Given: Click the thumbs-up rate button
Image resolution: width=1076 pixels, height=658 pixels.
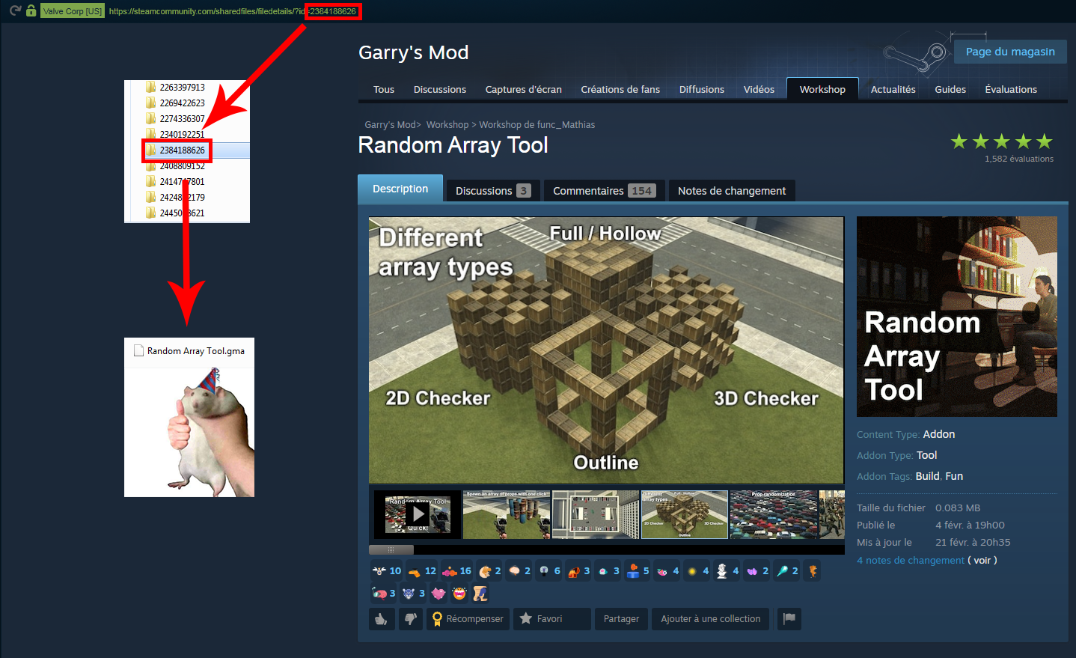Looking at the screenshot, I should coord(382,619).
